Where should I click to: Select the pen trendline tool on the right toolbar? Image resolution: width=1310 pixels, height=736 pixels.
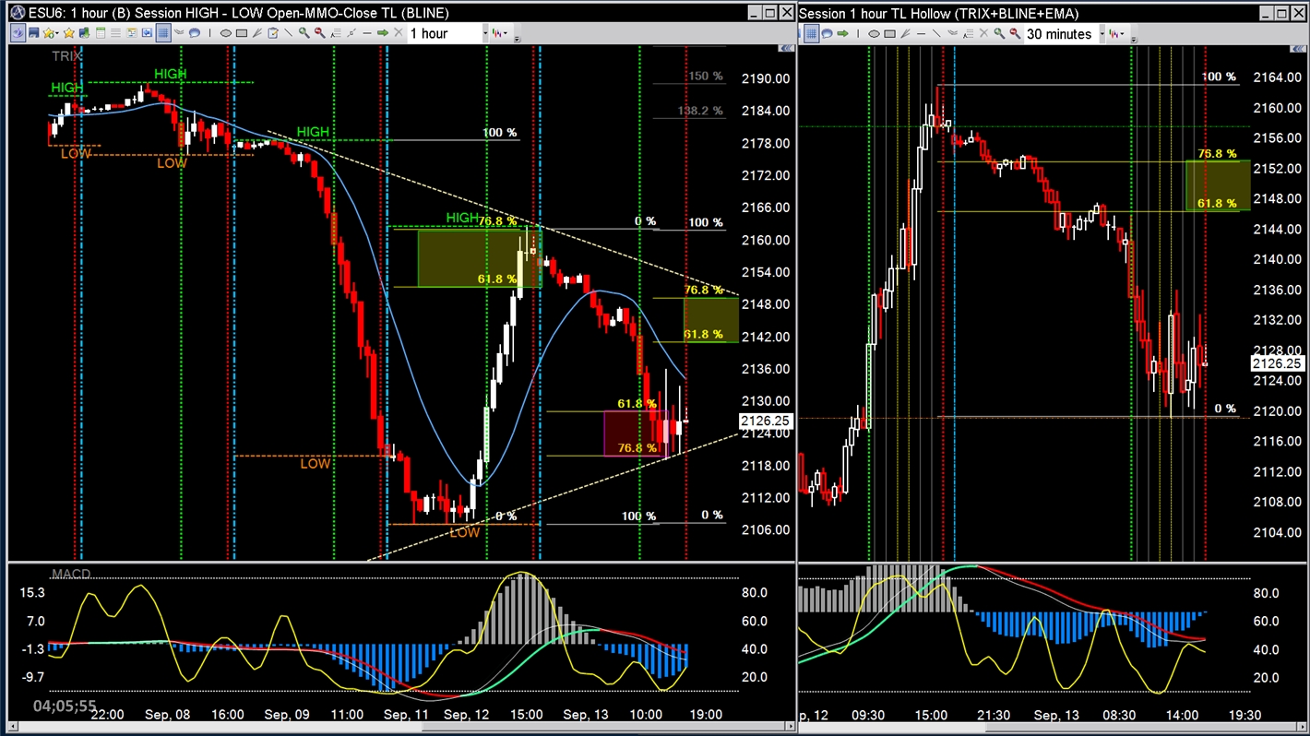pyautogui.click(x=903, y=34)
